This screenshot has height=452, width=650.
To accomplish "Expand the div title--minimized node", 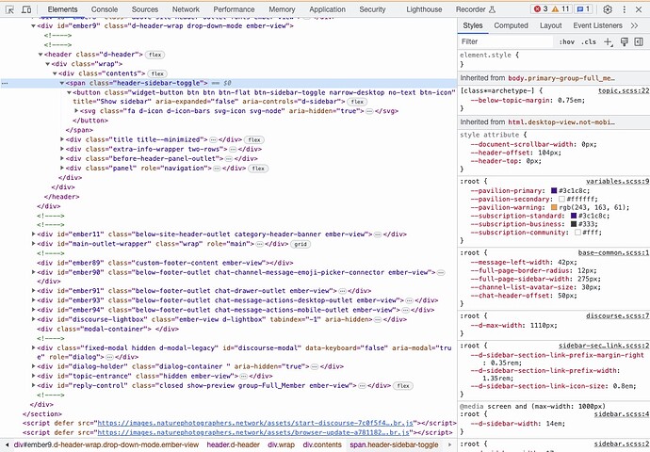I will 62,139.
